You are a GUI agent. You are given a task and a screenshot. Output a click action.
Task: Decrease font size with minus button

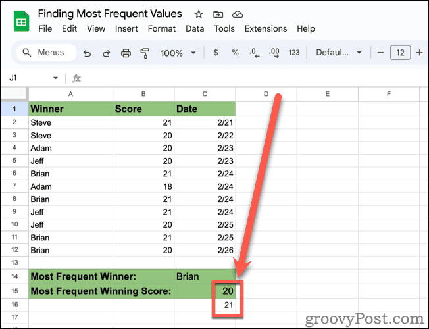click(x=380, y=52)
